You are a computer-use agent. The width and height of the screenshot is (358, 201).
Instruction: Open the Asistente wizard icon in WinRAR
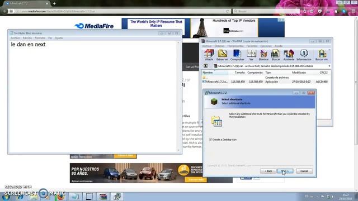click(x=289, y=55)
